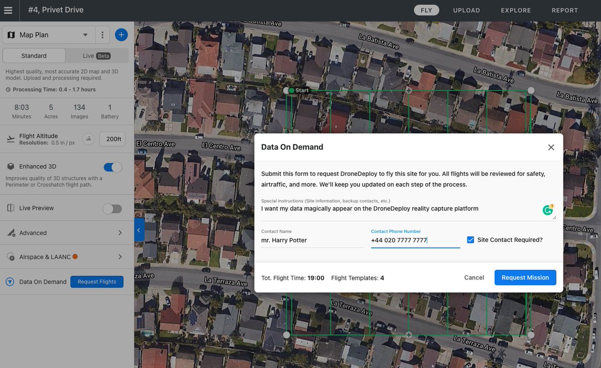The image size is (601, 368).
Task: Switch to the EXPLORE tab
Action: [516, 10]
